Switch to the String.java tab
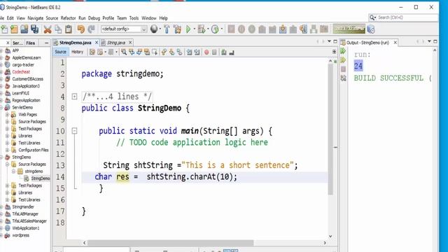 tap(116, 43)
